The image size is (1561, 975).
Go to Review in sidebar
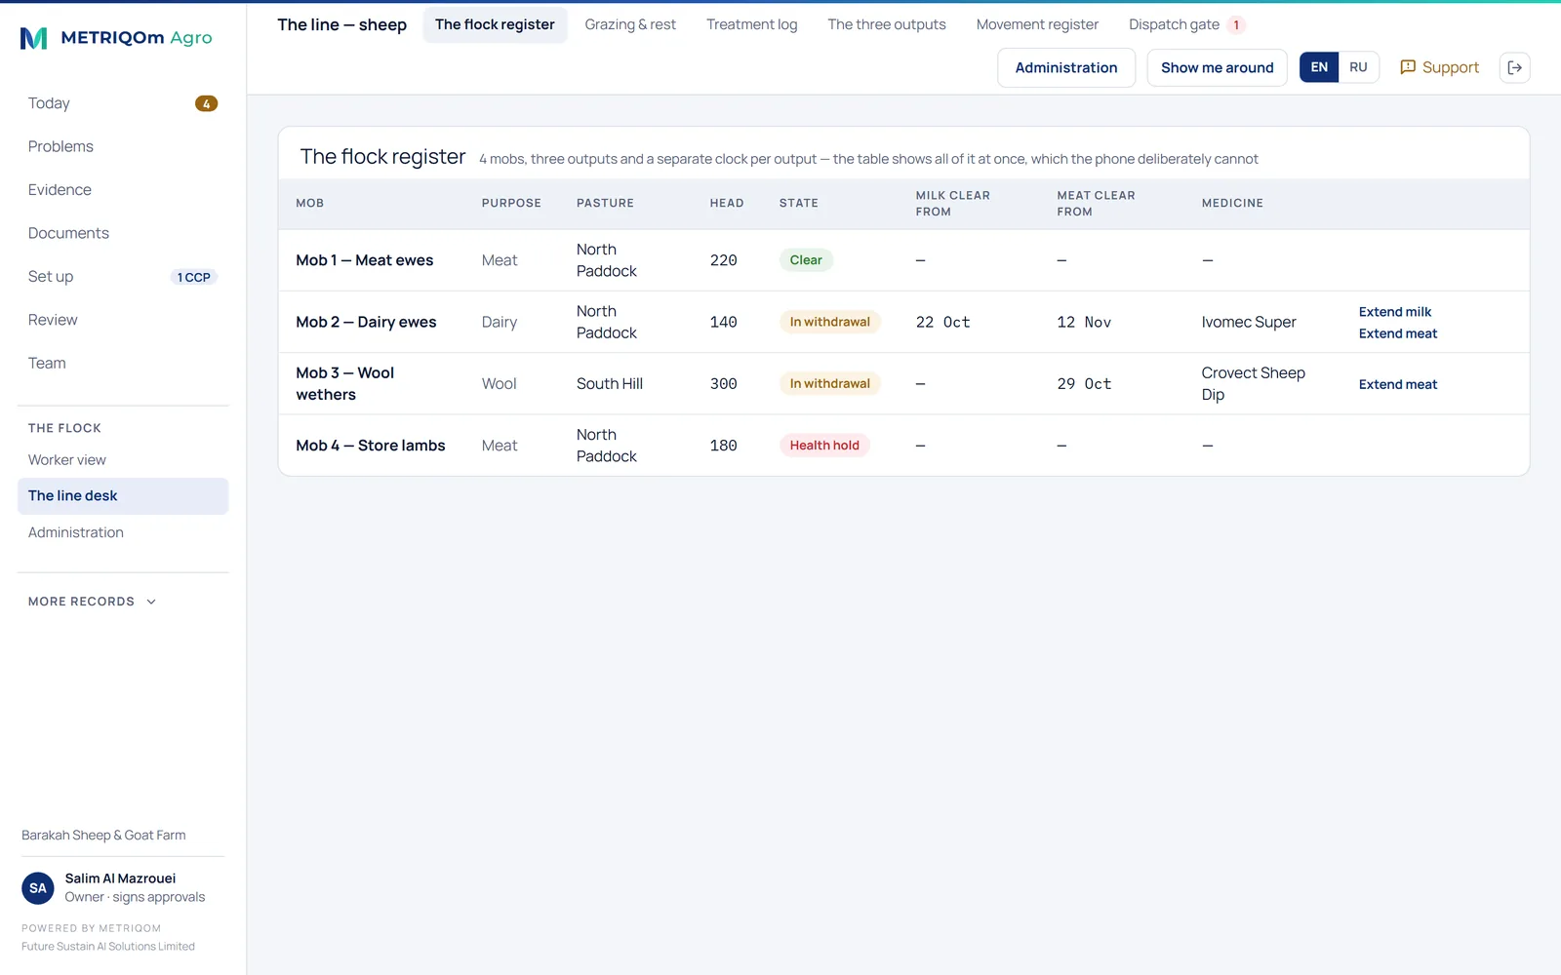123,320
